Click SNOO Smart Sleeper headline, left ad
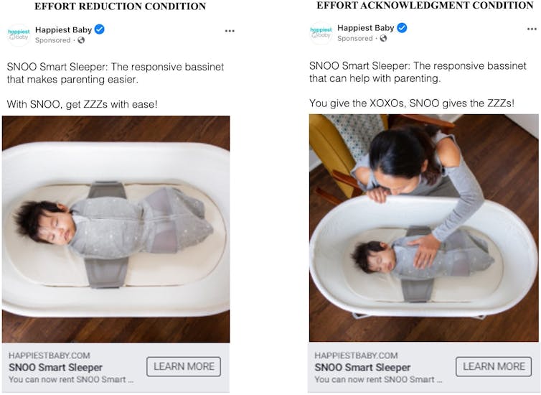Image resolution: width=541 pixels, height=395 pixels. (55, 368)
